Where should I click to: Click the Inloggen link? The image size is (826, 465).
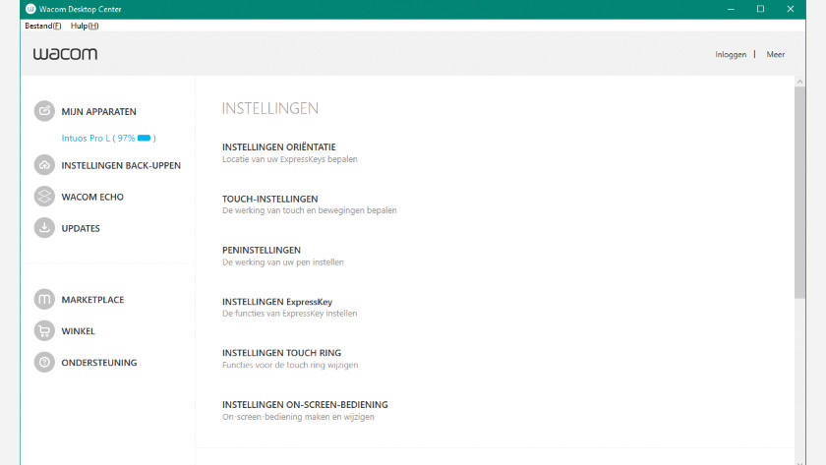[731, 55]
